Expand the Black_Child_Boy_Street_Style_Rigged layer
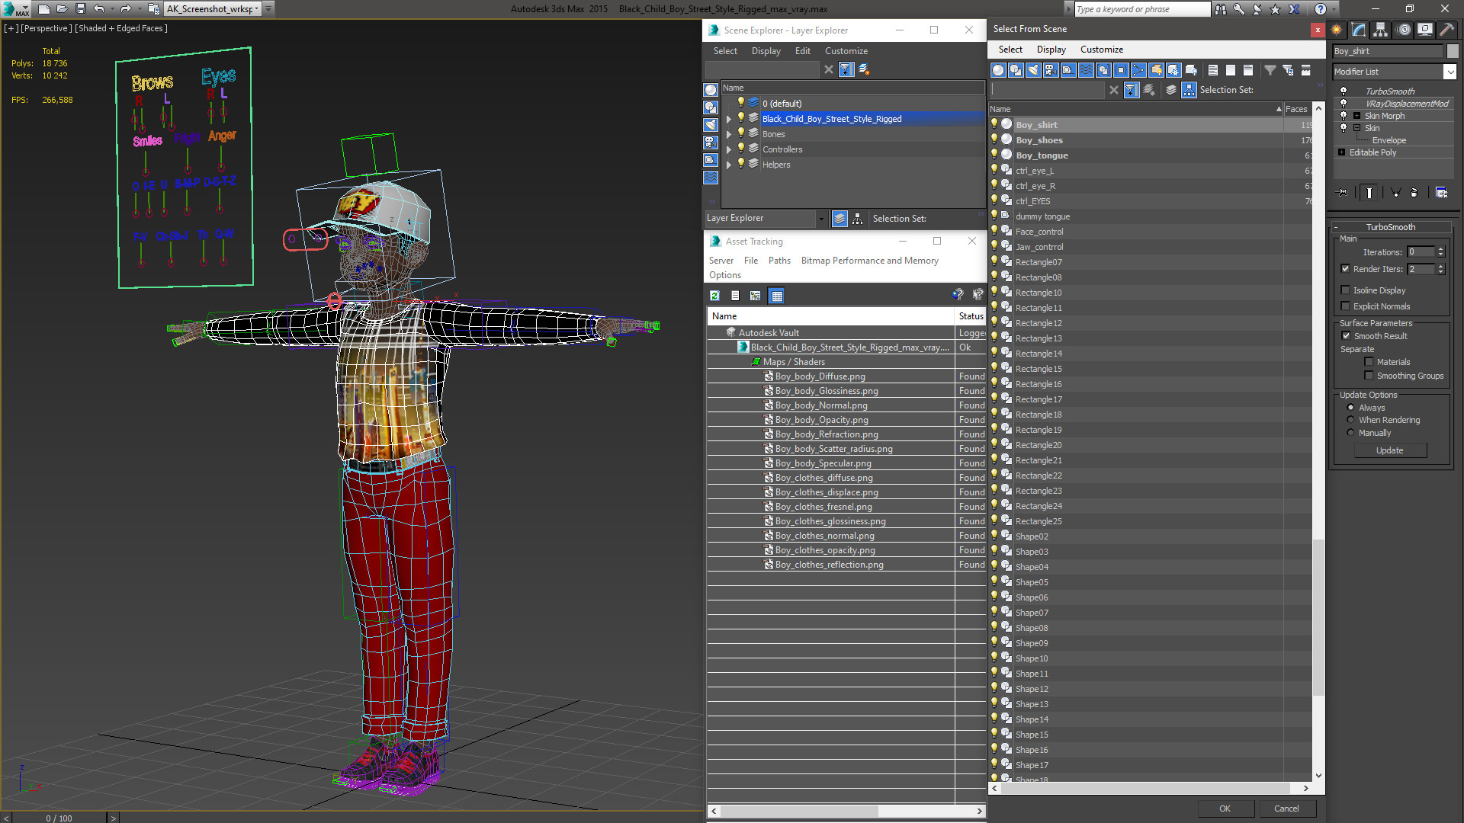Image resolution: width=1464 pixels, height=823 pixels. coord(727,119)
